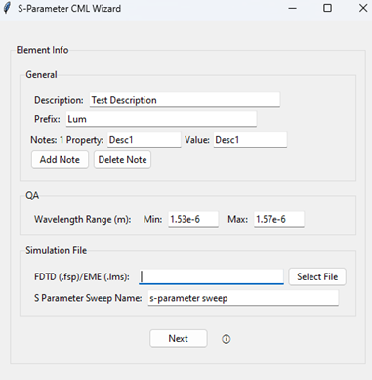Click into the Prefix field containing Lum
The width and height of the screenshot is (372, 380).
click(x=161, y=119)
